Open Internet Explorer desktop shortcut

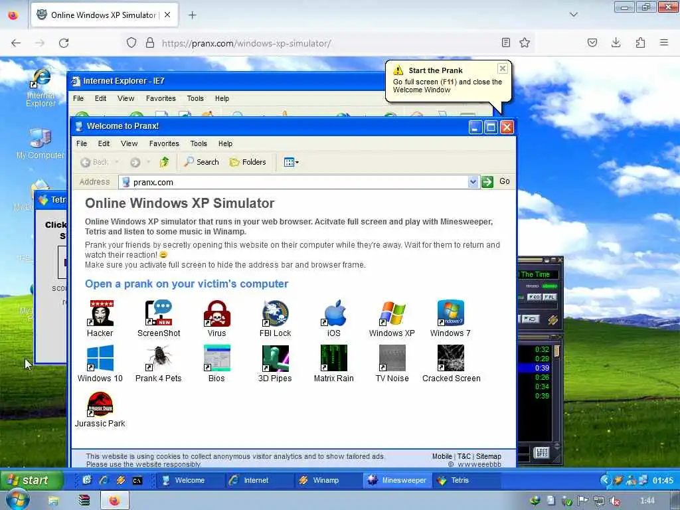[41, 88]
